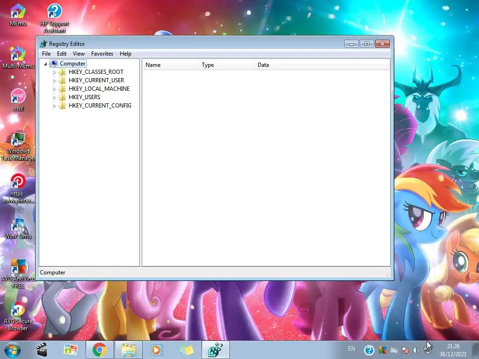479x359 pixels.
Task: Select the HKEY_CURRENT_USER folder icon
Action: click(x=62, y=80)
